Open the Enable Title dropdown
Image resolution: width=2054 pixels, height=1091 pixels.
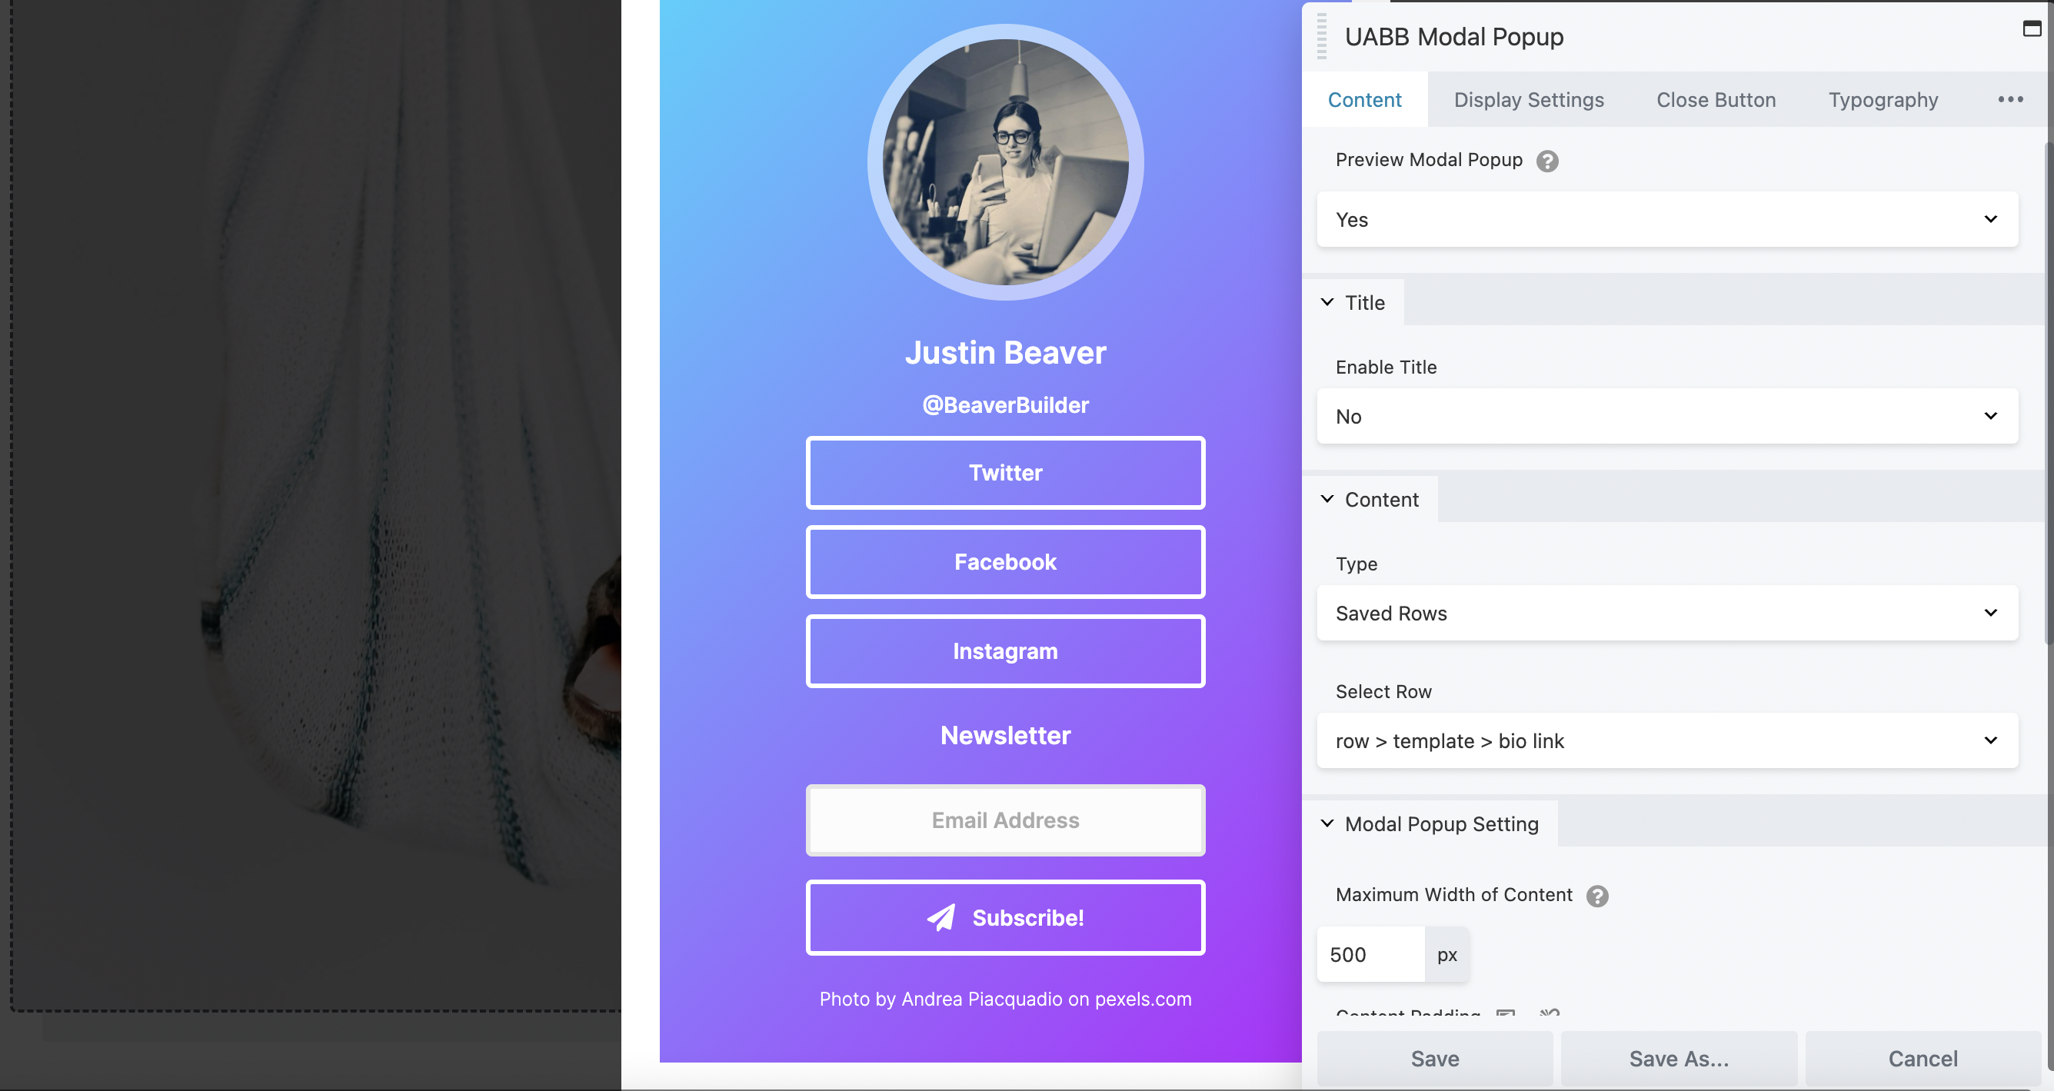(1667, 416)
